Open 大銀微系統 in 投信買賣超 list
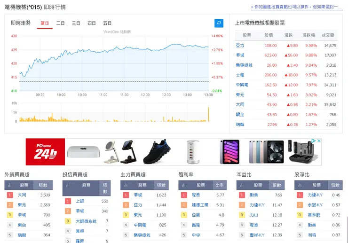This screenshot has height=243, width=348. click(x=86, y=221)
